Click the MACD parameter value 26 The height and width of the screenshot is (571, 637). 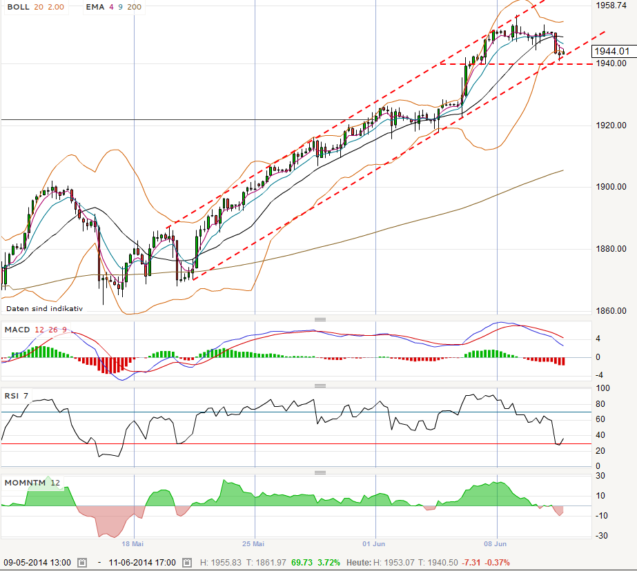[53, 330]
